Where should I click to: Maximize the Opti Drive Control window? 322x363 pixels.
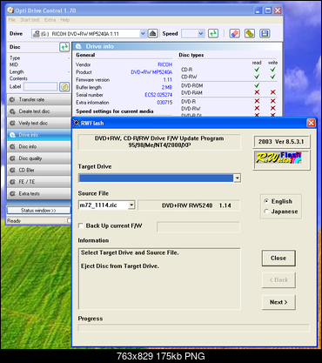click(268, 10)
